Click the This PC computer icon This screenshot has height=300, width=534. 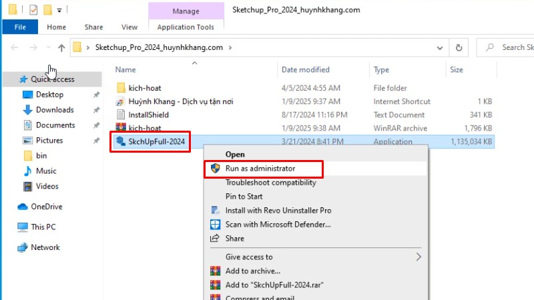click(23, 227)
